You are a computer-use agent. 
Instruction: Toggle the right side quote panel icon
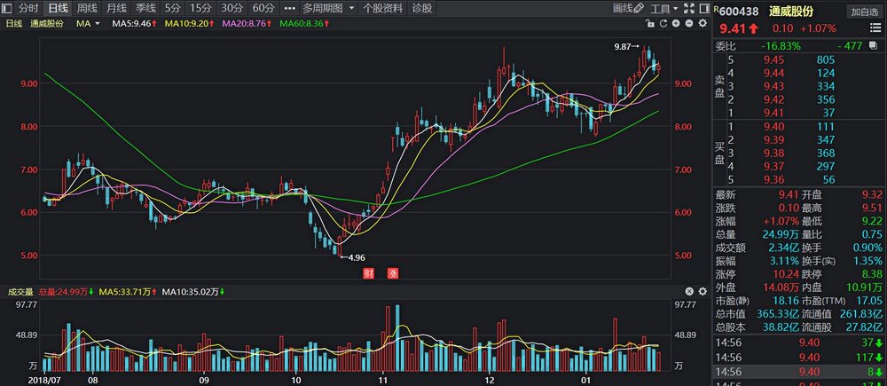pos(704,8)
